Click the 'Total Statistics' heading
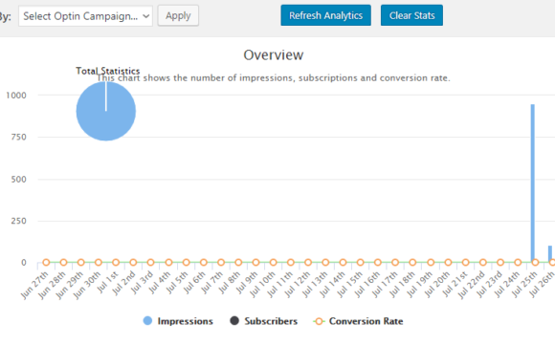The image size is (555, 344). (108, 71)
